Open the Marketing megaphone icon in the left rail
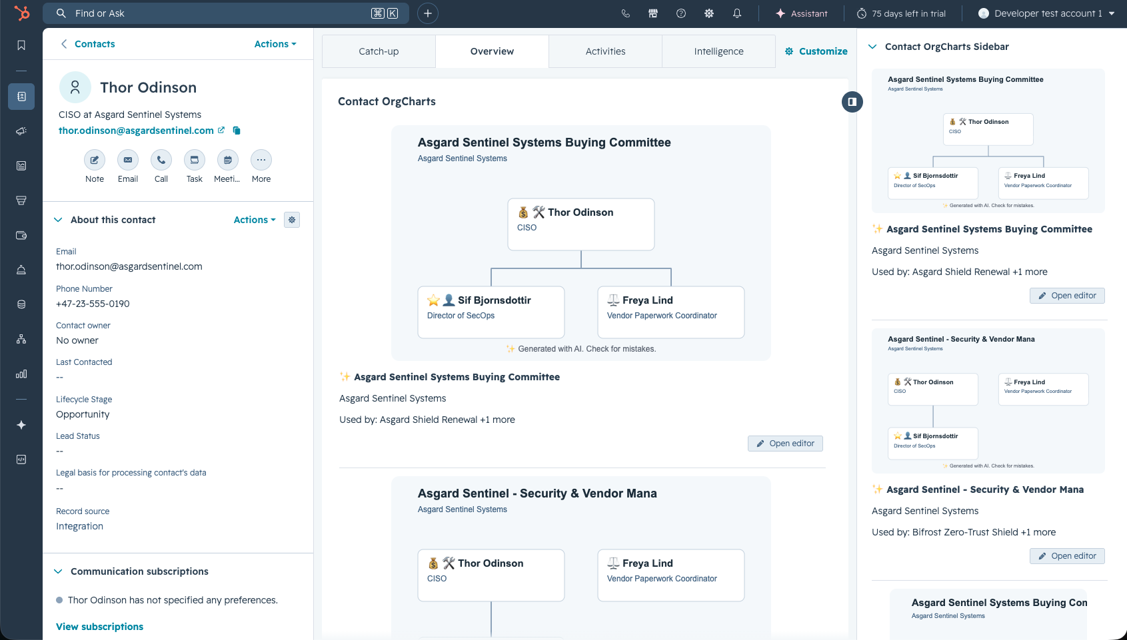The height and width of the screenshot is (640, 1127). coord(21,131)
